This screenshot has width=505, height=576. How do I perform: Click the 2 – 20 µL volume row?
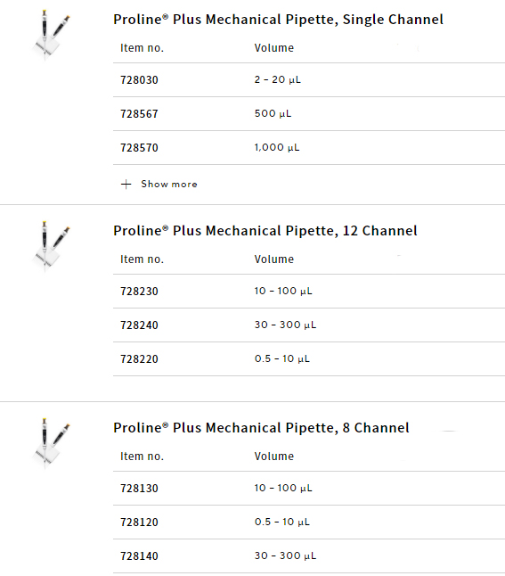tap(309, 79)
